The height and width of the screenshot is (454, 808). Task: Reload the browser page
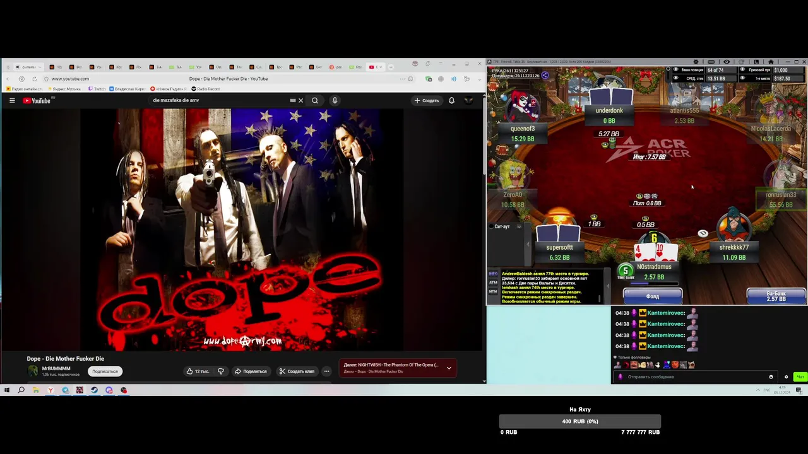click(x=34, y=79)
